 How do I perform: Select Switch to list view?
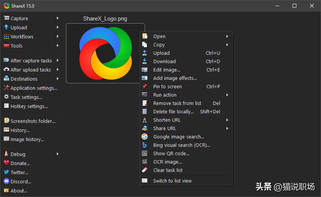172,181
